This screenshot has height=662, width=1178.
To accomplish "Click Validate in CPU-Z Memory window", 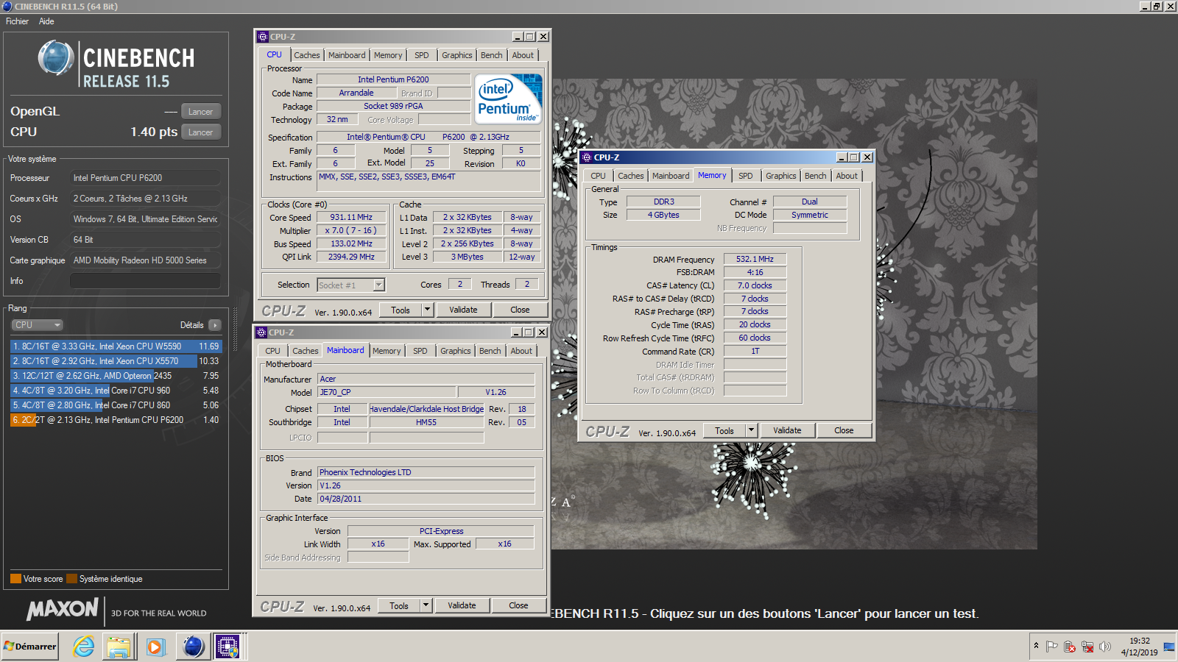I will point(787,430).
